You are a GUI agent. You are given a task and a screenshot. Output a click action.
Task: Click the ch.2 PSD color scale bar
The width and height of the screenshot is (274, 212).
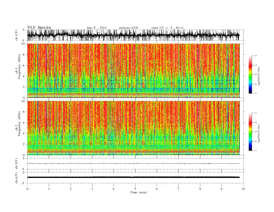[250, 132]
